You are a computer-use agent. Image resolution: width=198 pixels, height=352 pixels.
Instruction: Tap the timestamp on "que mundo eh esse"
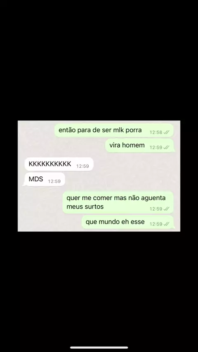(x=156, y=224)
